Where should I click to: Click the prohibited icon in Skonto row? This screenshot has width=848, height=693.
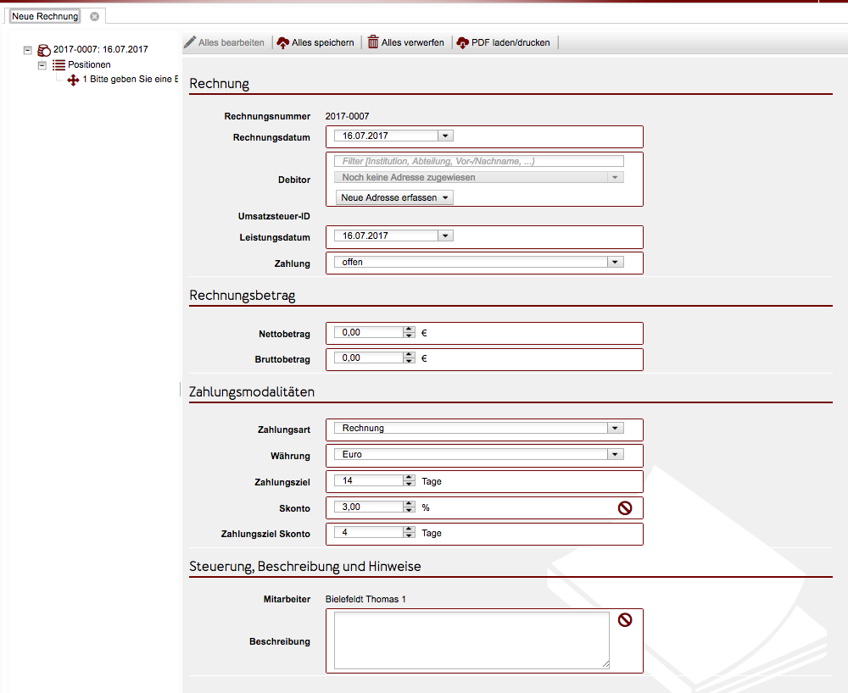625,507
